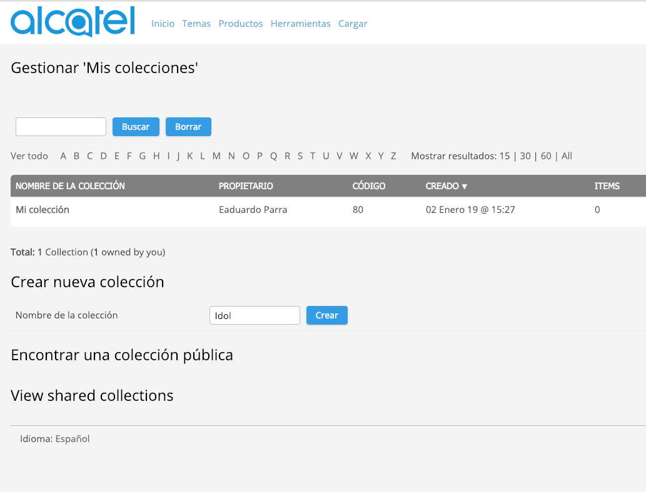Sort by Nombre de la colección header

click(x=70, y=186)
